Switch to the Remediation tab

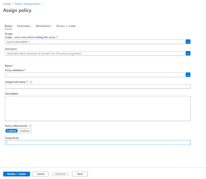[x=44, y=26]
